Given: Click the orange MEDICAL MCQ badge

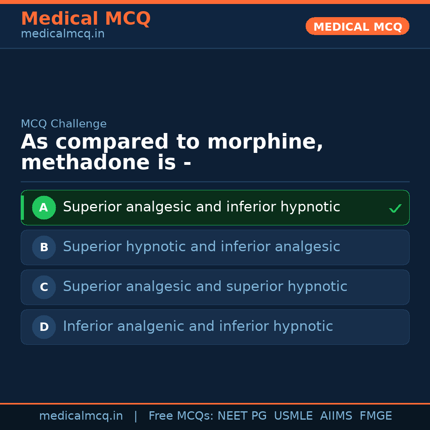Looking at the screenshot, I should (357, 26).
